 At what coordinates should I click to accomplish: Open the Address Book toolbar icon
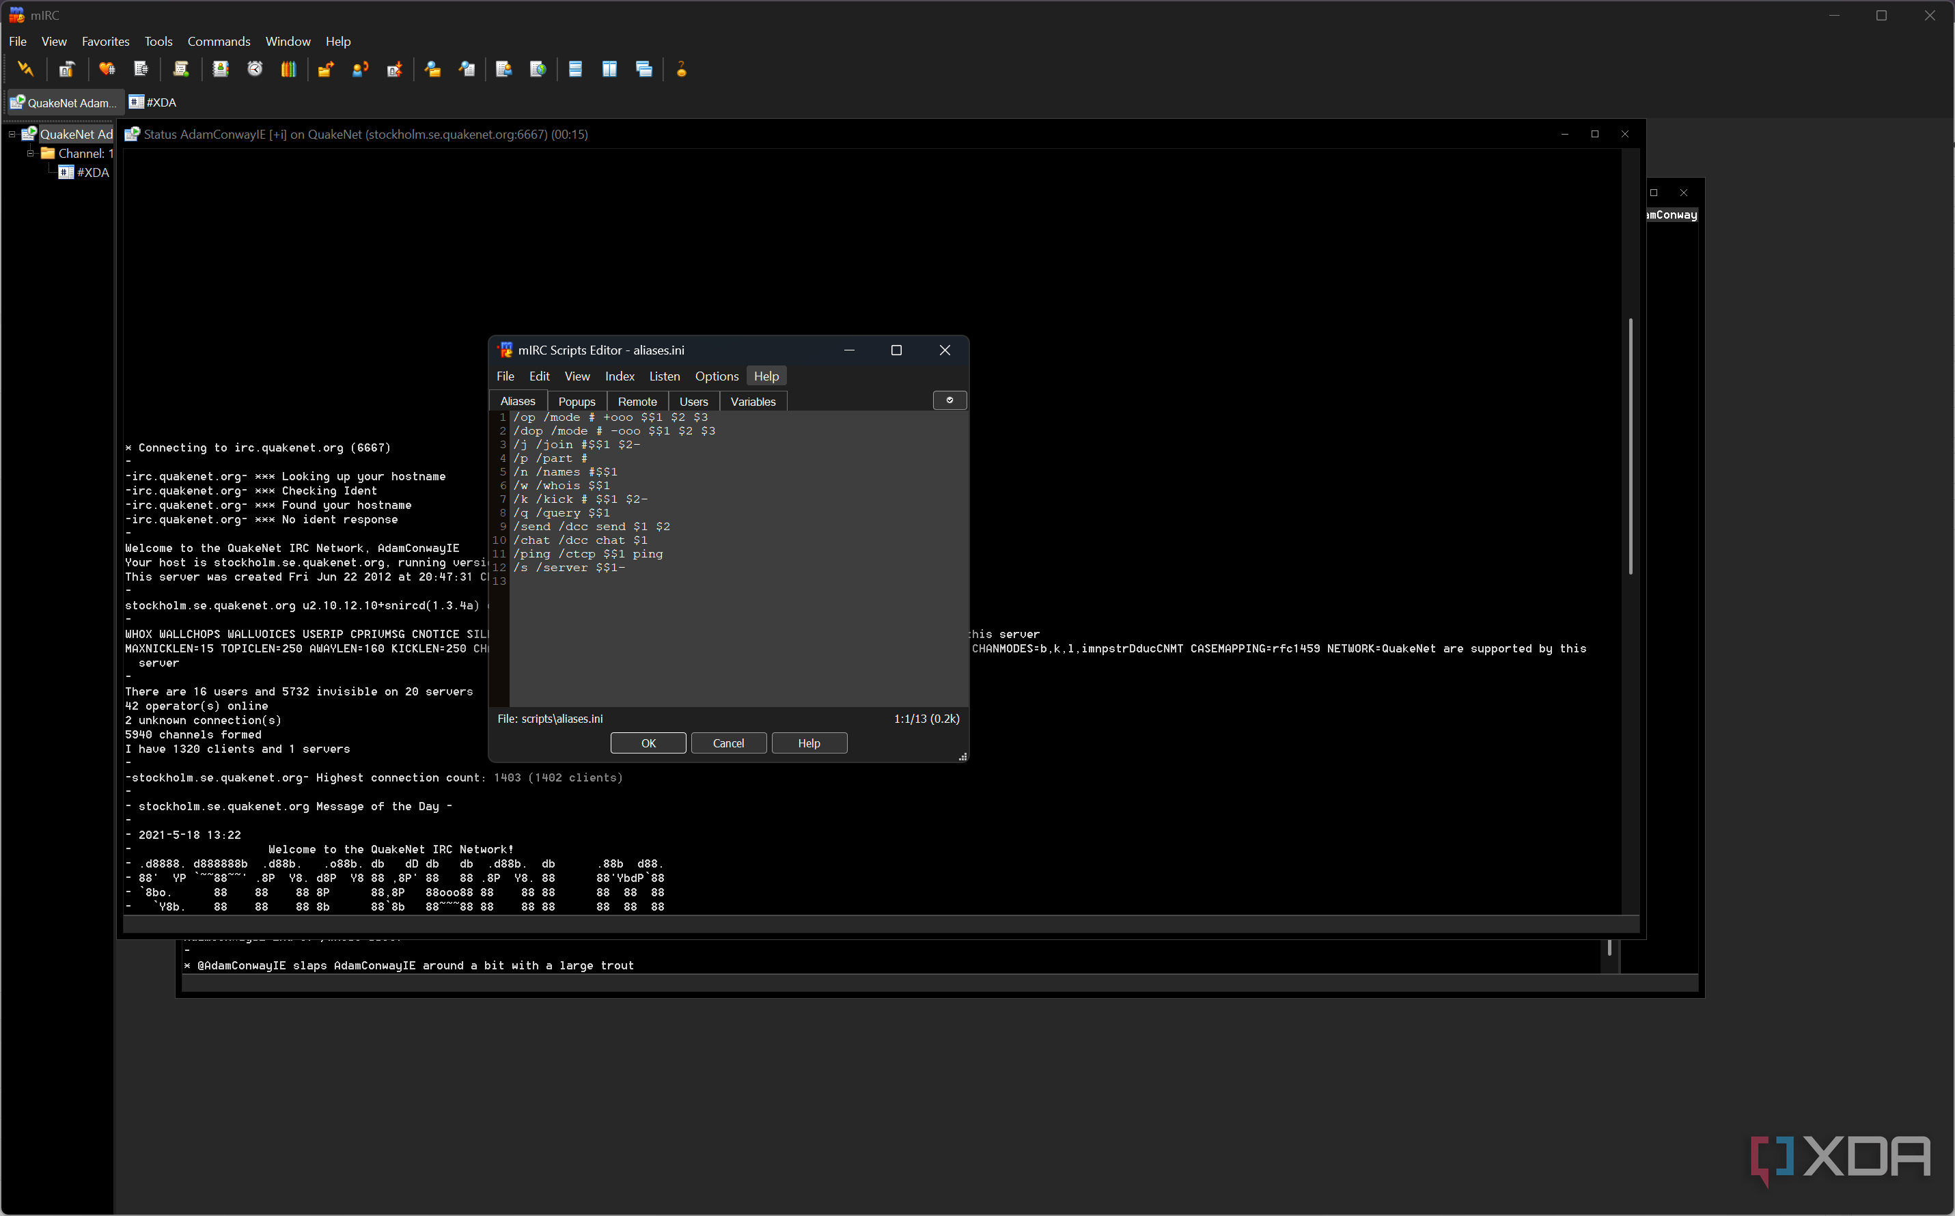coord(221,69)
